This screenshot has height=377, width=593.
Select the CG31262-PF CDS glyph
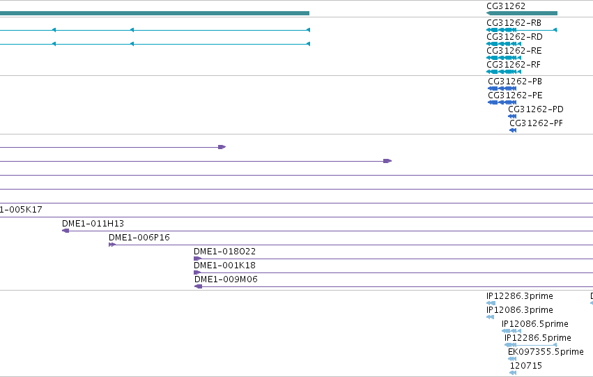[513, 130]
